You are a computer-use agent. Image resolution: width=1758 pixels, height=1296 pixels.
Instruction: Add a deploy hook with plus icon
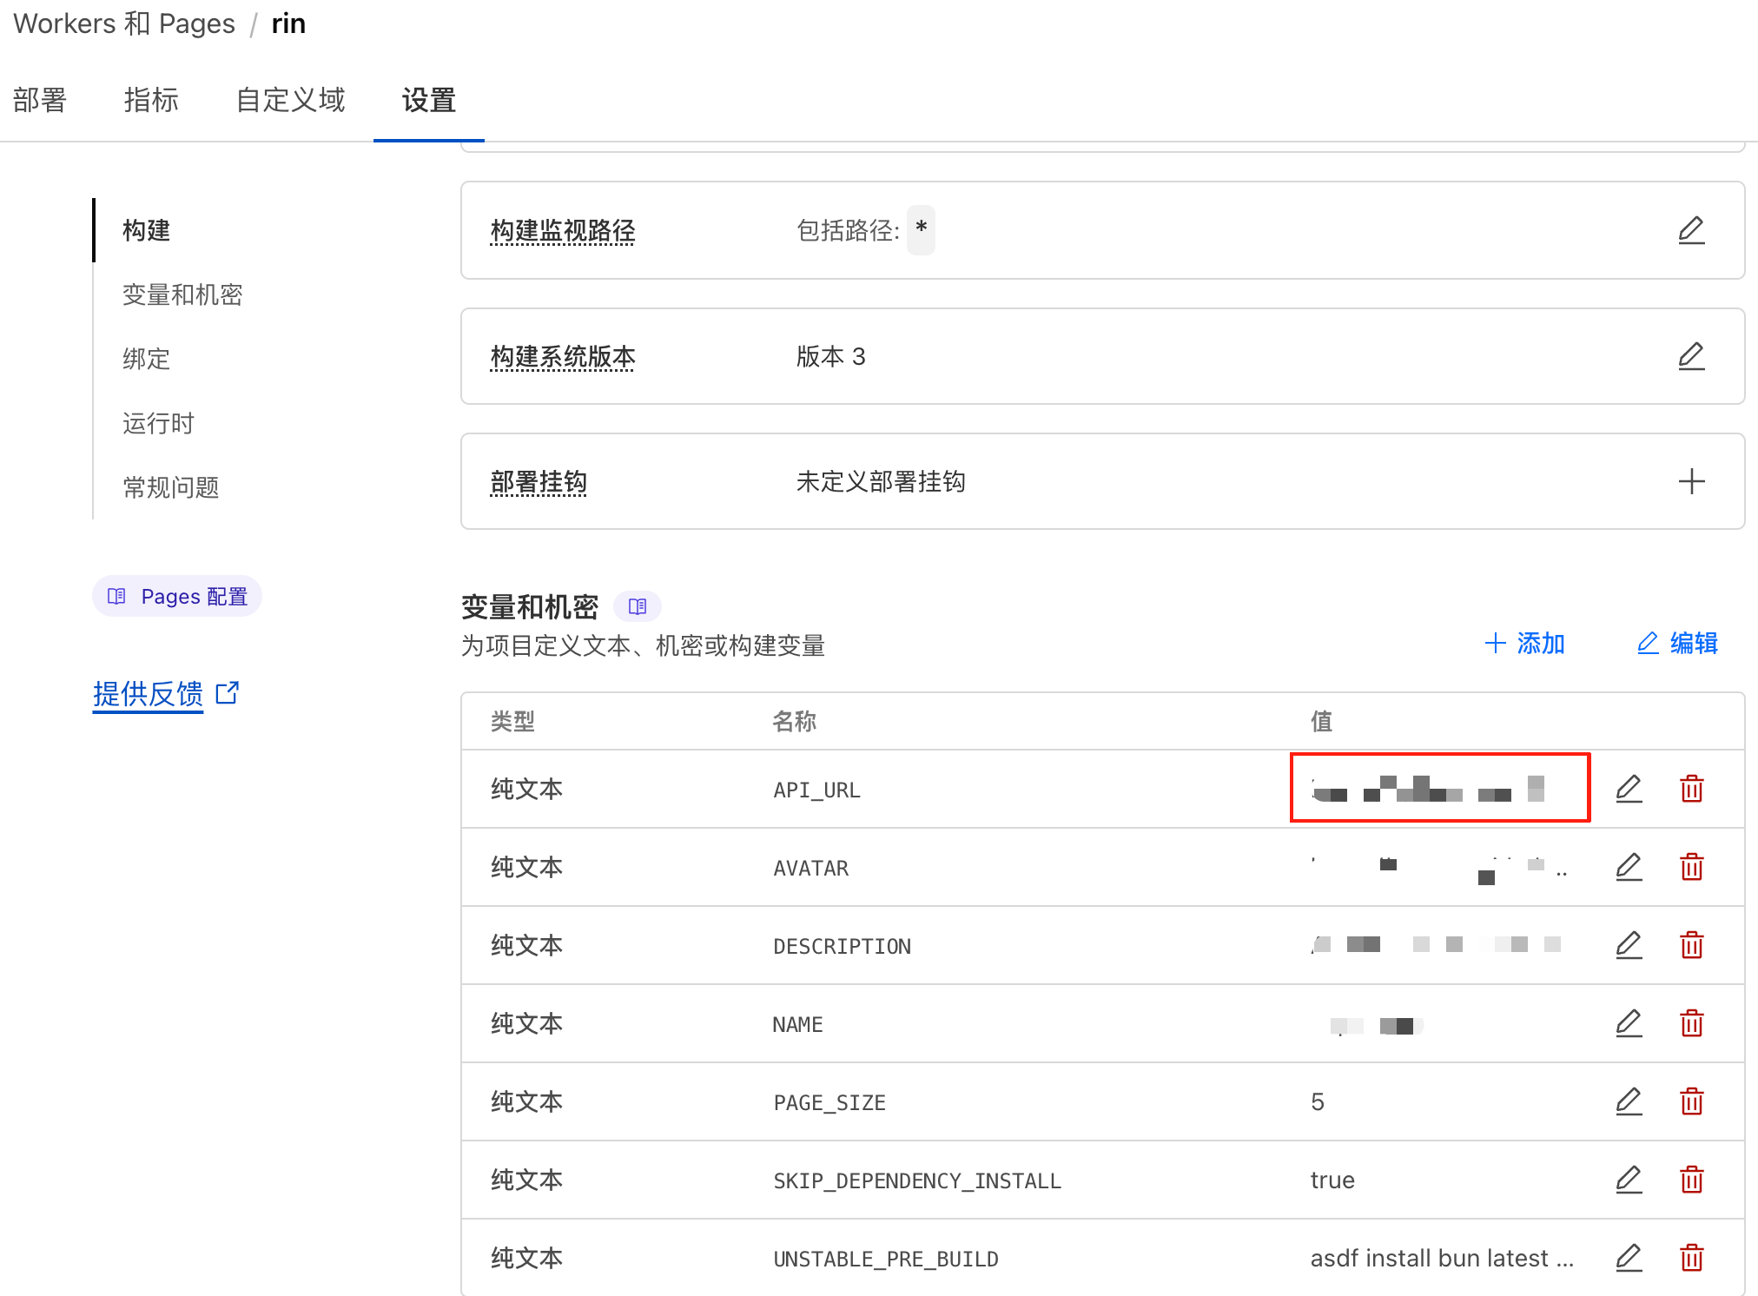(1691, 481)
